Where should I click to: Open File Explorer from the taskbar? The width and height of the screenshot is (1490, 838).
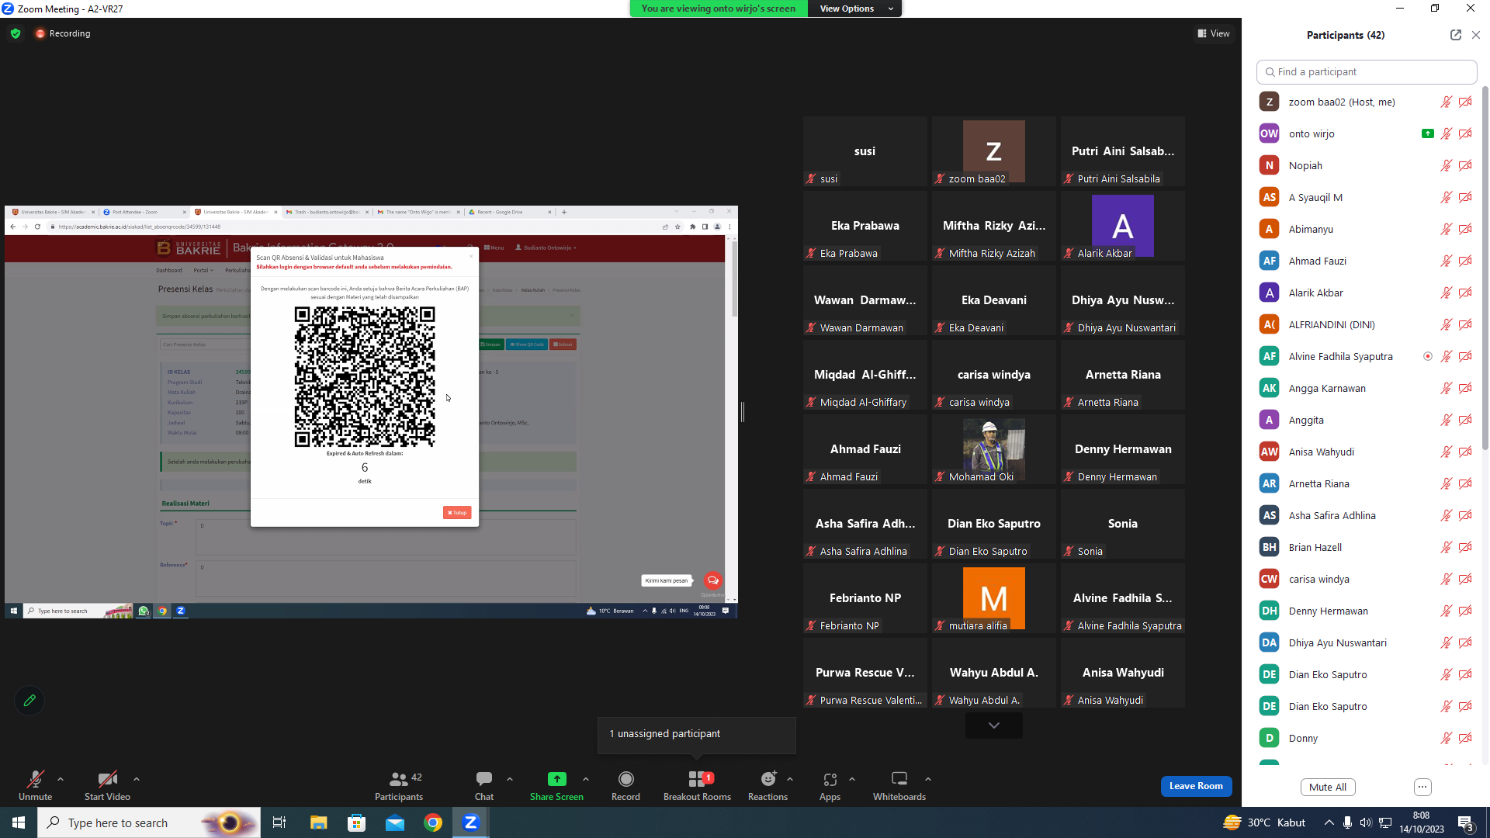click(318, 822)
